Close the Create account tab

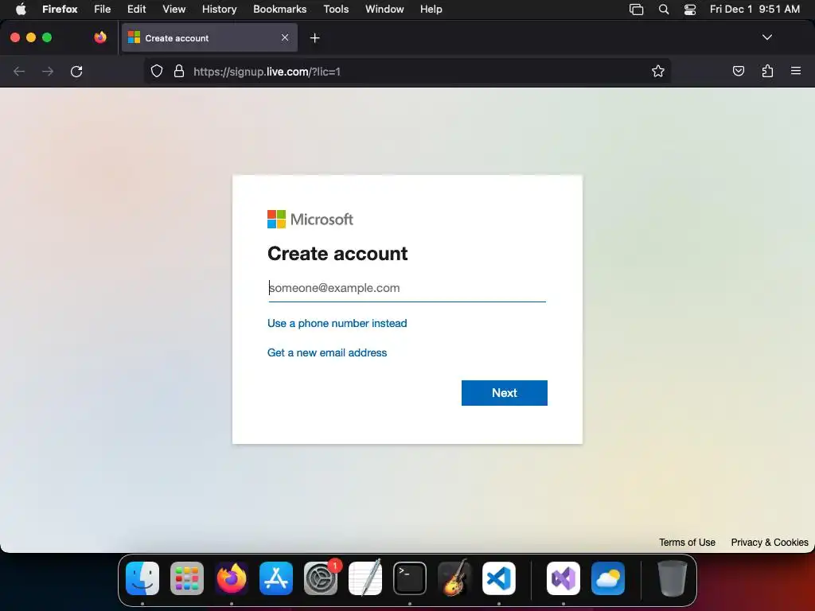pyautogui.click(x=285, y=37)
